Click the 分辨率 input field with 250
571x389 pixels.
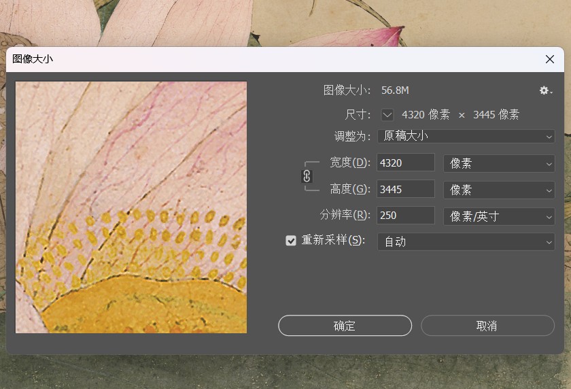click(406, 216)
